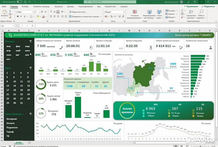Switch to the Вставка ribbon tab
This screenshot has height=147, width=218.
[25, 7]
